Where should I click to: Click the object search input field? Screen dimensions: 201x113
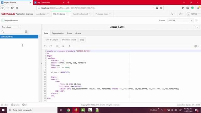click(12, 32)
